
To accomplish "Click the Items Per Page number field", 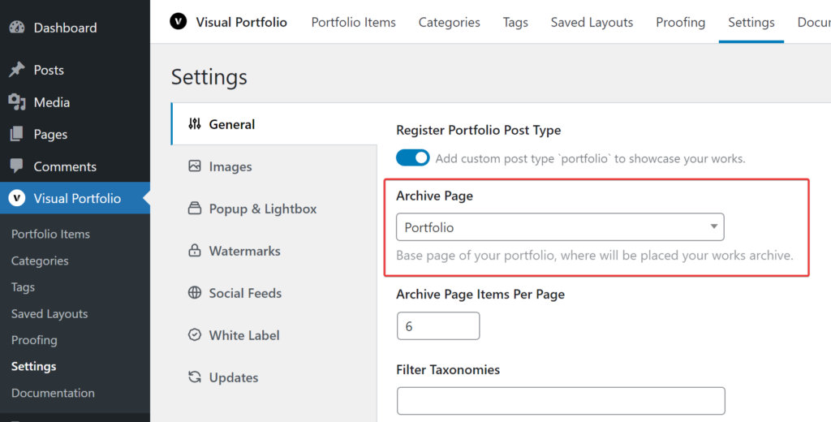I will tap(438, 326).
